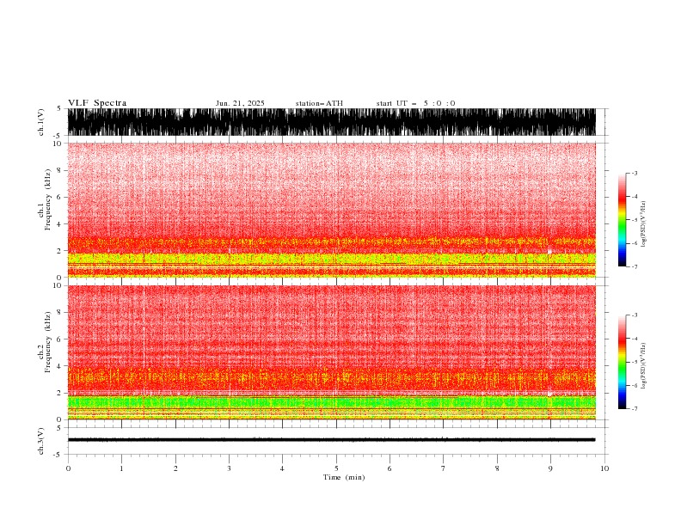Click the ch.2 spectrogram panel

coord(331,352)
